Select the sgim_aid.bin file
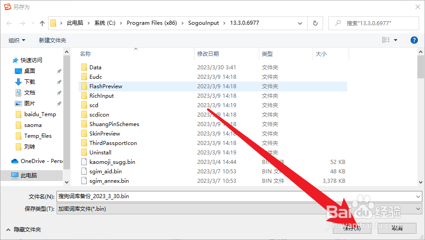Image resolution: width=425 pixels, height=240 pixels. coord(106,171)
